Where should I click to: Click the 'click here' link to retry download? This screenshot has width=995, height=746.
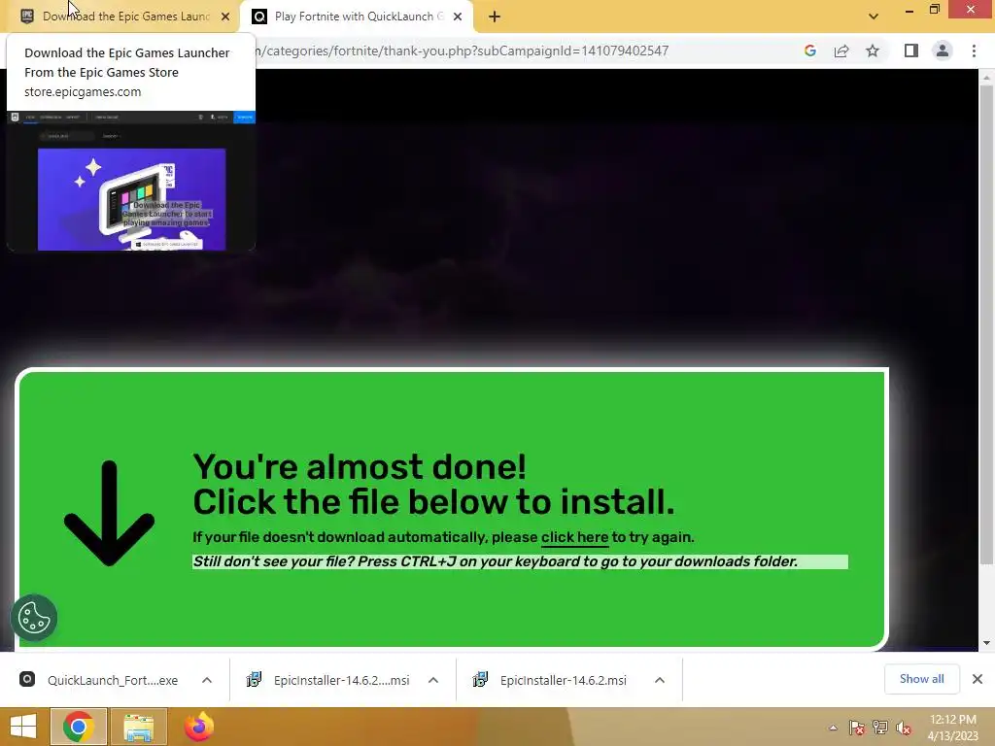[x=575, y=537]
